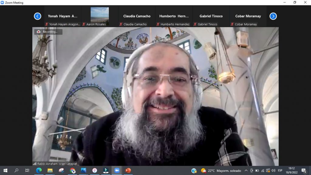
Task: Open File Explorer from the taskbar
Action: (x=50, y=170)
